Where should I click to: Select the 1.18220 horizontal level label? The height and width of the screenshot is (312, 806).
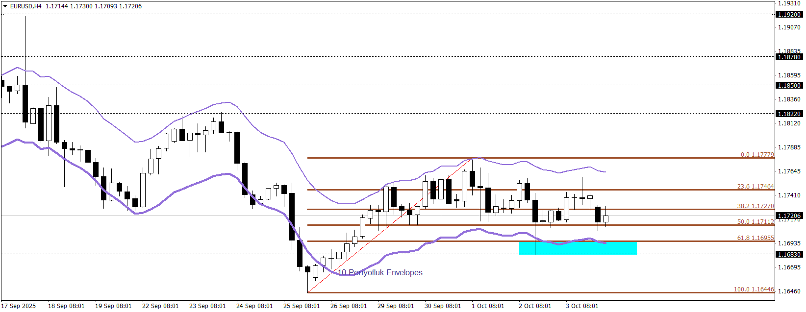pyautogui.click(x=789, y=114)
